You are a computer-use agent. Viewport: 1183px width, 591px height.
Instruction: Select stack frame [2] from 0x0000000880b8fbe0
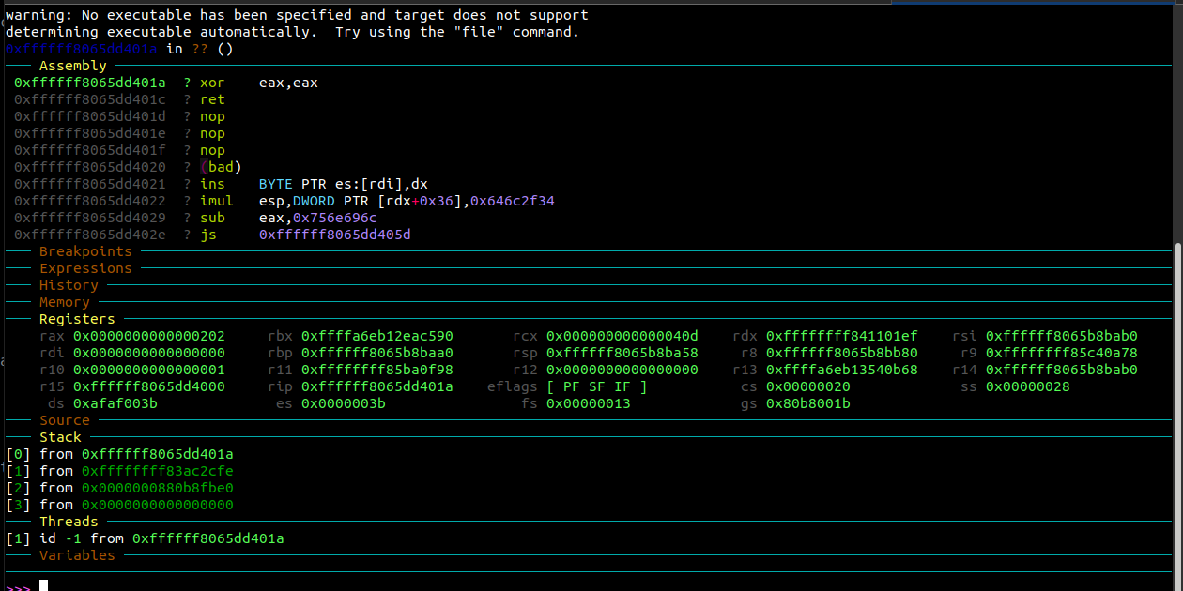(120, 488)
